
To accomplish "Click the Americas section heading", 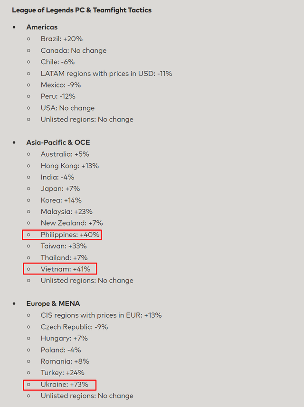I will 42,27.
